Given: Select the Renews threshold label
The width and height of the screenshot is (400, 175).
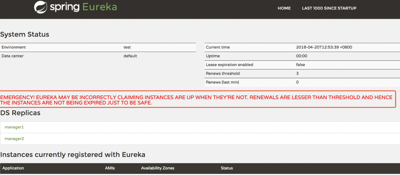Looking at the screenshot, I should [223, 73].
